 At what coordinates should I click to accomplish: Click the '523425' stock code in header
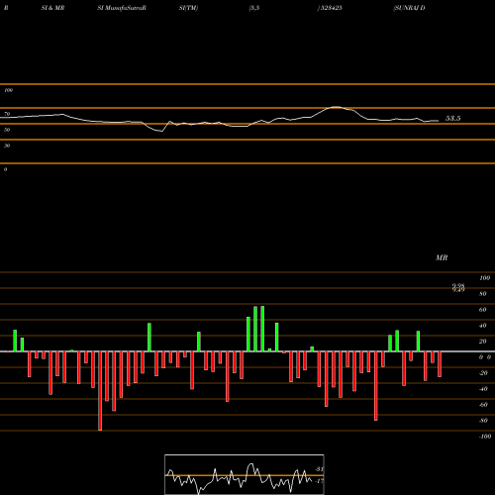(x=331, y=8)
